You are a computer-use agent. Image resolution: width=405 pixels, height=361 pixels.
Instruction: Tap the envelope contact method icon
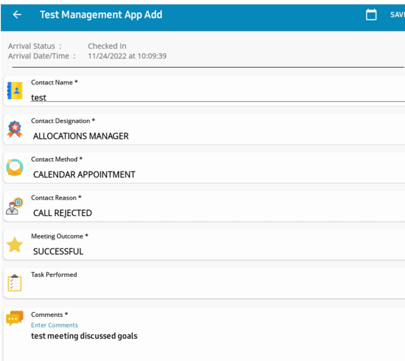[x=15, y=167]
